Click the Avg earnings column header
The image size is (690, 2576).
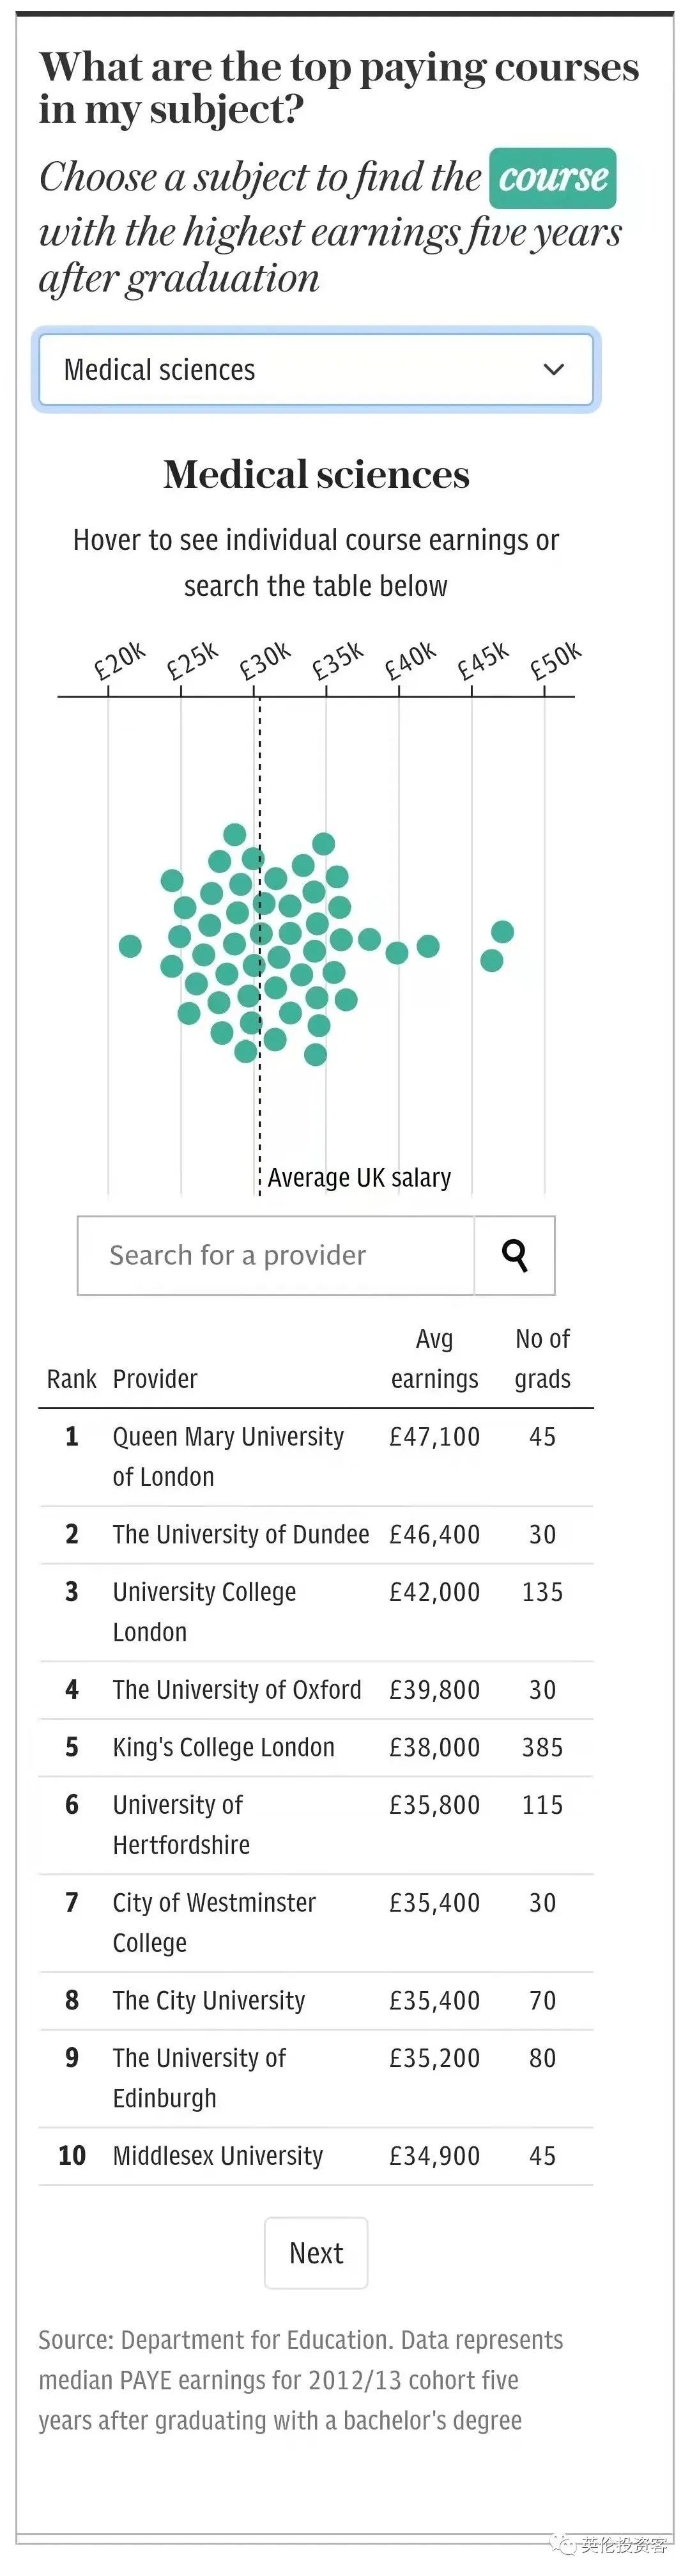coord(434,1359)
